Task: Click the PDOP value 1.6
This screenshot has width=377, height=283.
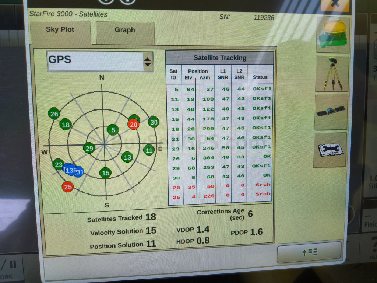Action: pyautogui.click(x=256, y=232)
